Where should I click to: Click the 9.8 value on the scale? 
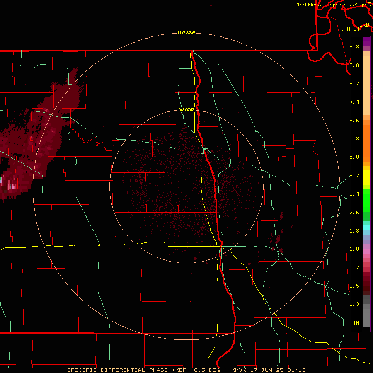(x=354, y=46)
